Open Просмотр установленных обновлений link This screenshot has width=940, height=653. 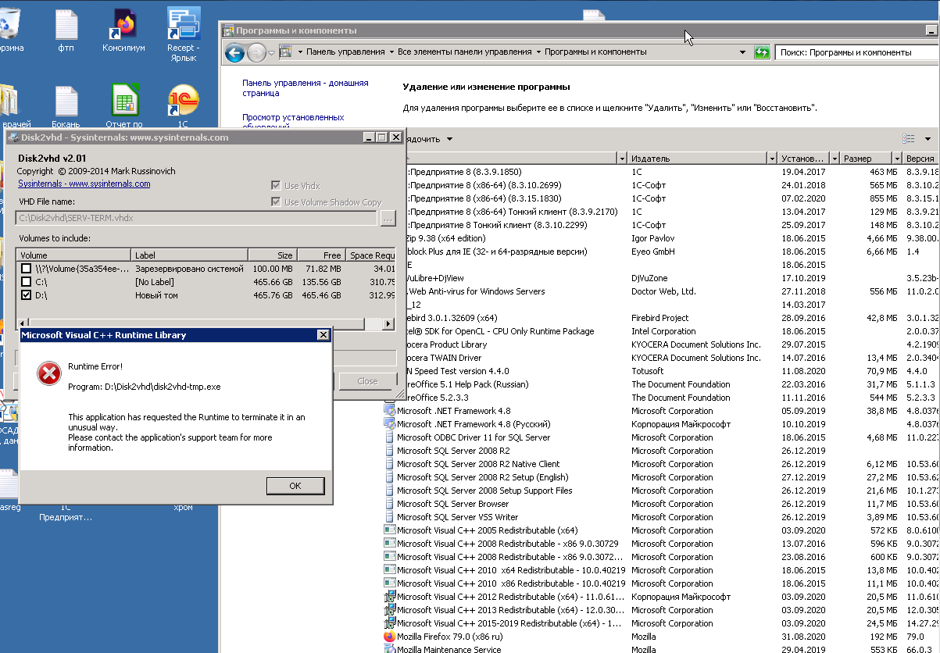293,121
